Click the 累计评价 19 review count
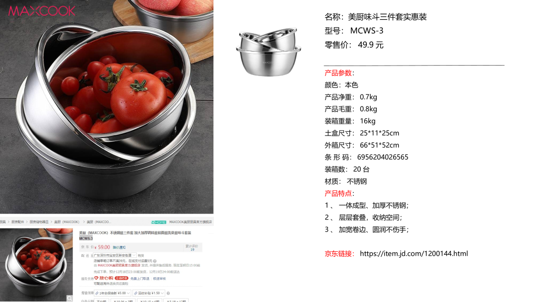The height and width of the screenshot is (302, 536). tap(192, 248)
